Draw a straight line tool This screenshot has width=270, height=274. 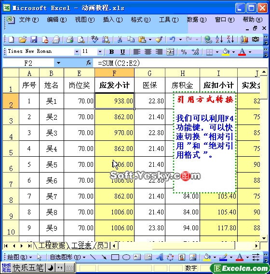tap(93, 257)
